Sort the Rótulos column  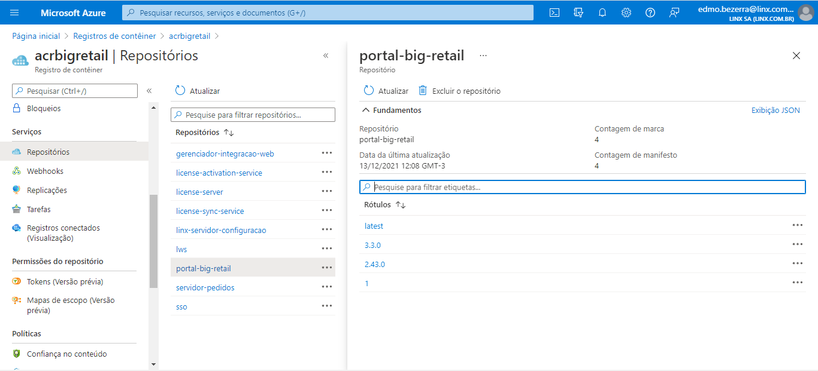coord(401,205)
